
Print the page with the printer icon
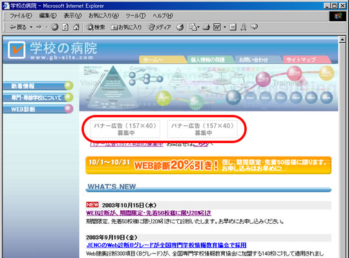point(206,27)
